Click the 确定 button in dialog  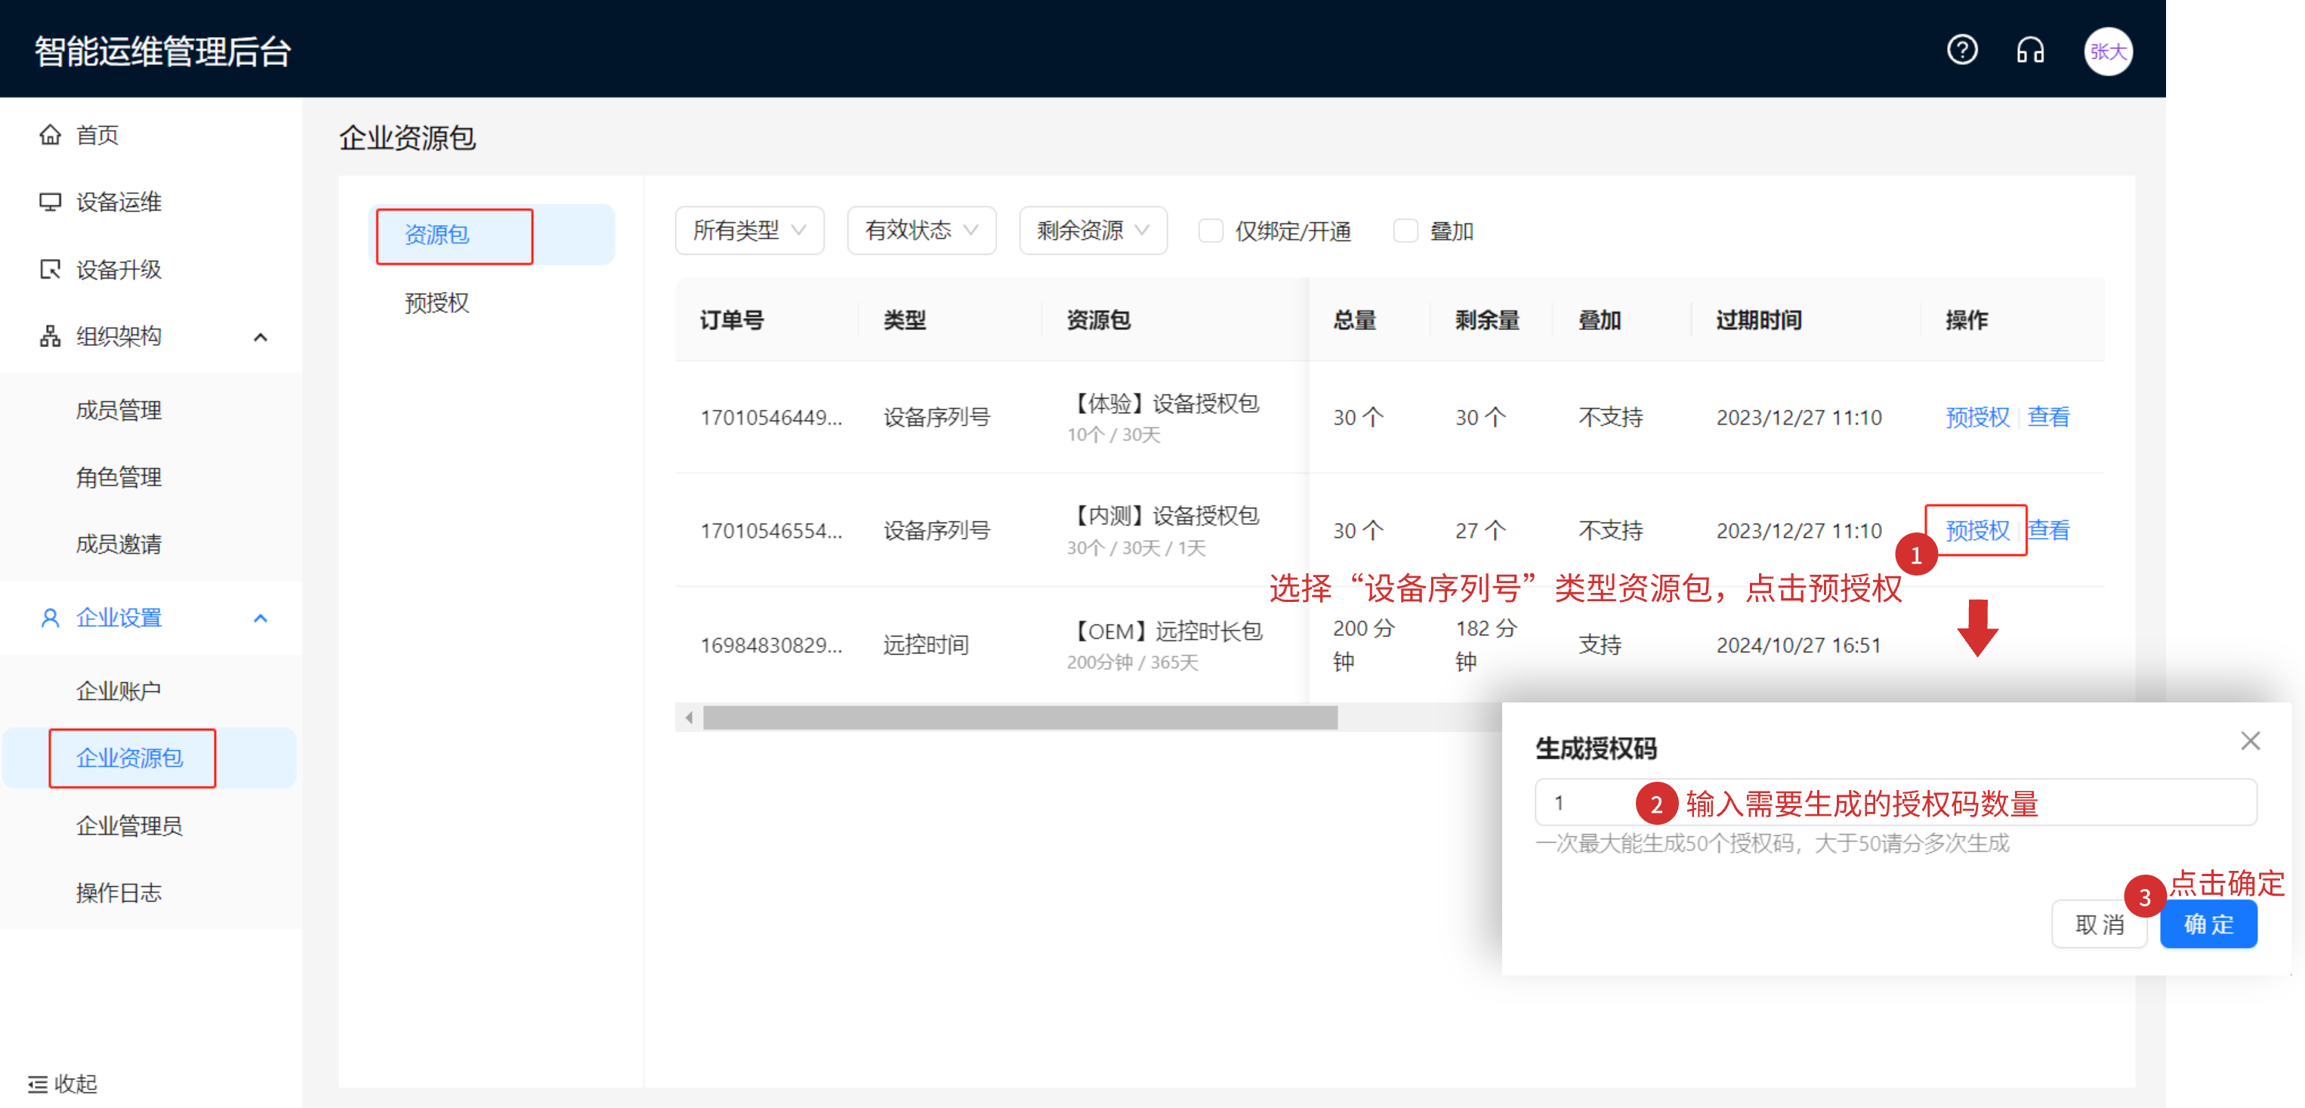(2208, 924)
